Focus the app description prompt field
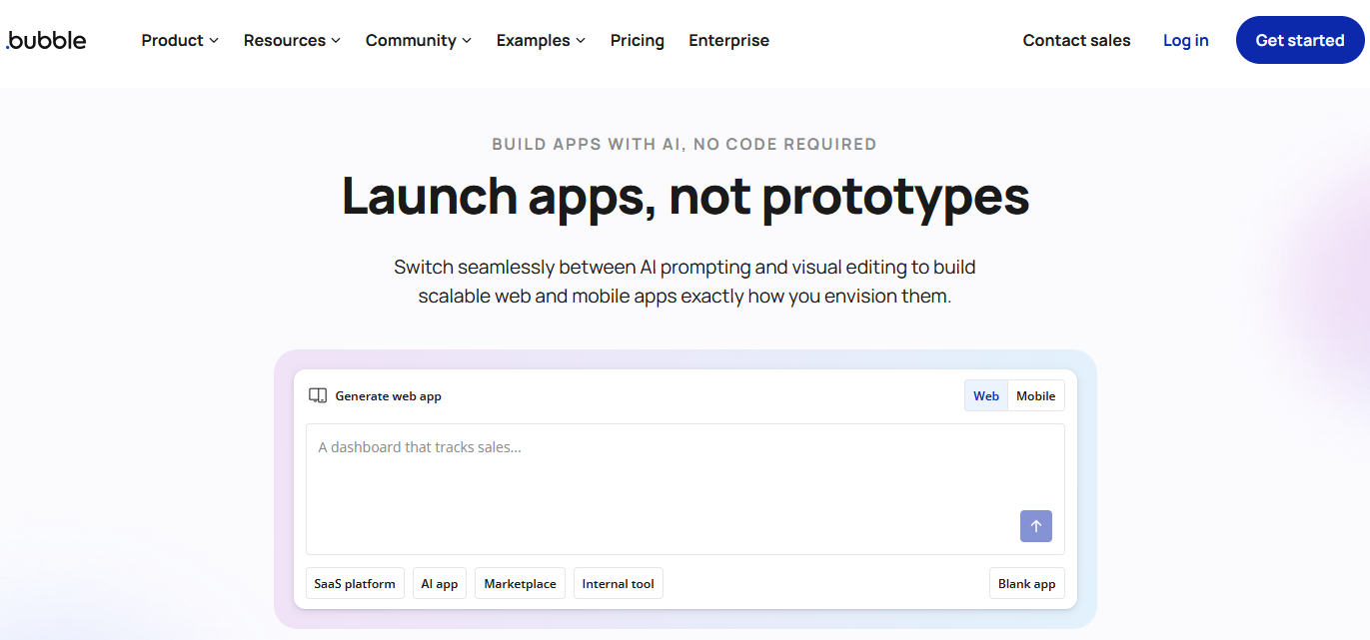Viewport: 1370px width, 640px height. pyautogui.click(x=685, y=489)
